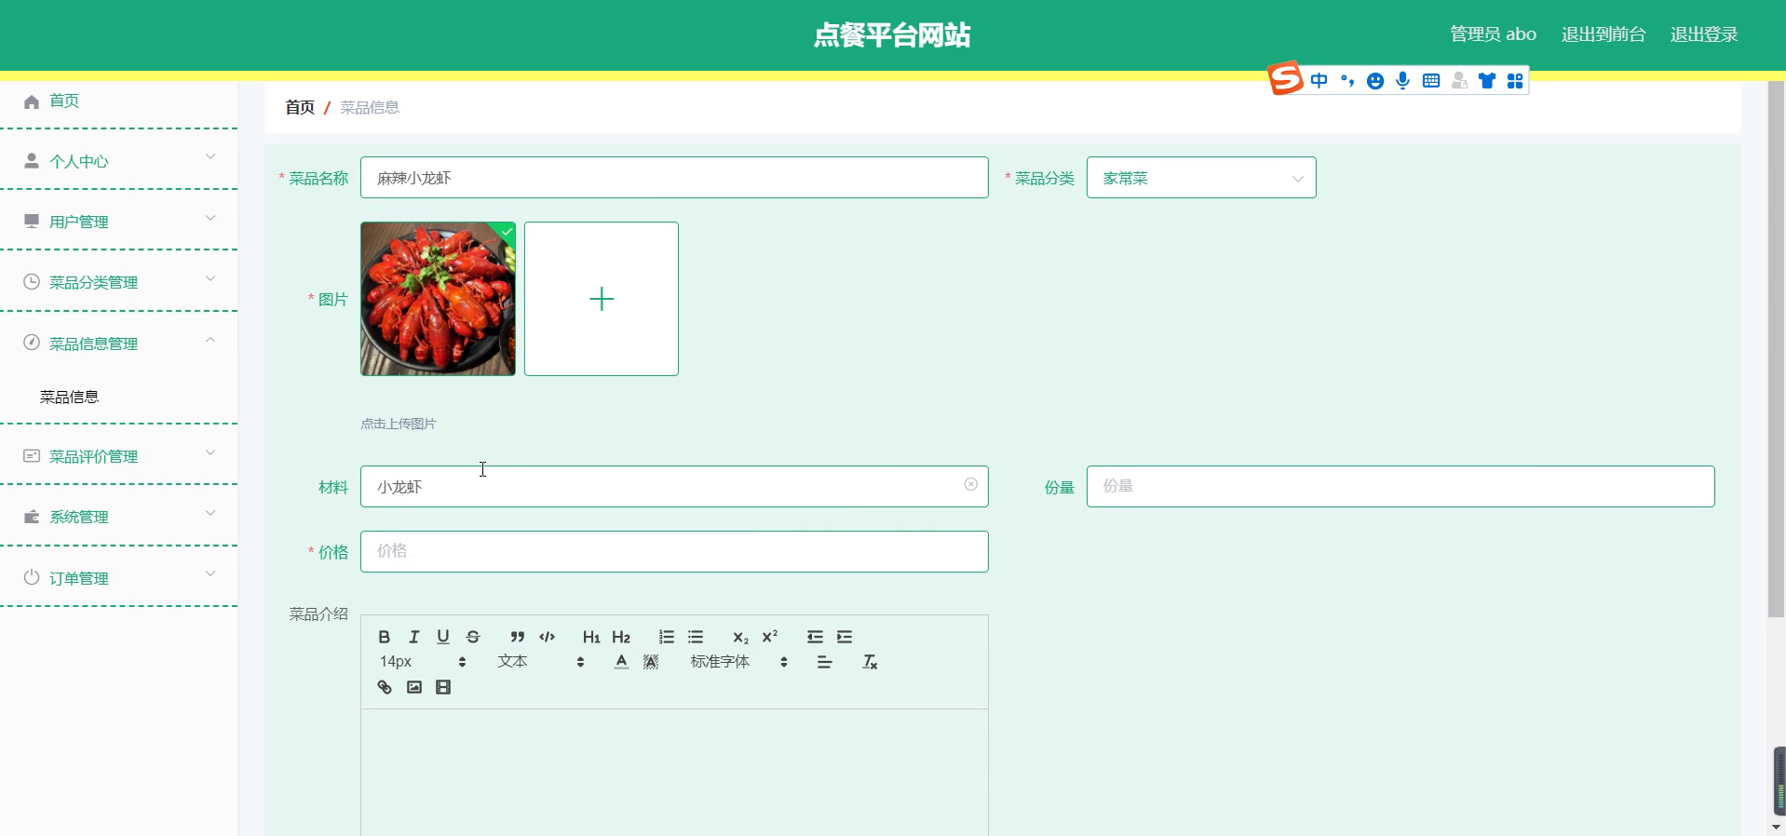Open the Sogou emoji panel

pyautogui.click(x=1375, y=81)
